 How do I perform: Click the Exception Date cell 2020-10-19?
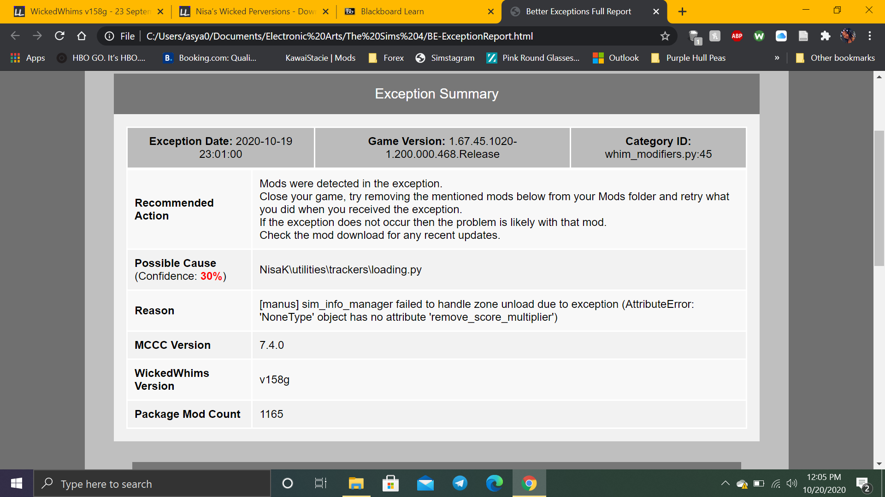pos(221,148)
